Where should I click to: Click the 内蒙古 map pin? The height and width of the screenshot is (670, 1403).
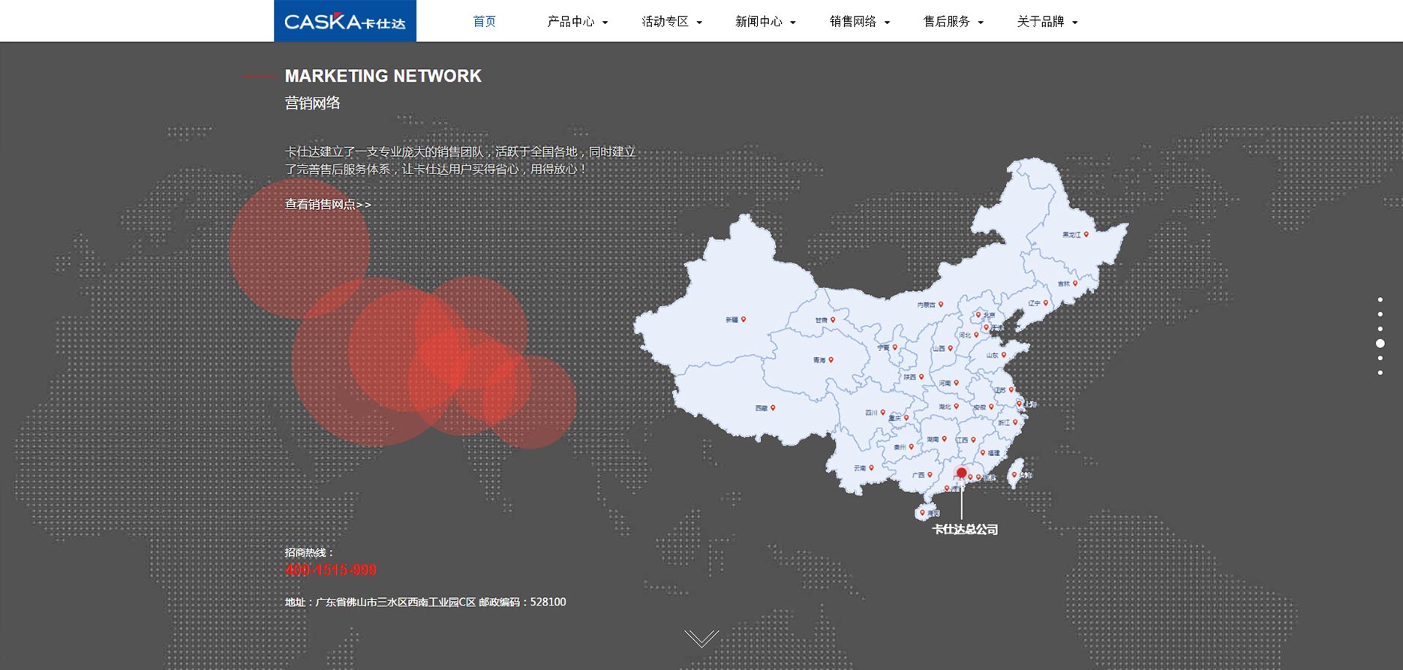(941, 305)
